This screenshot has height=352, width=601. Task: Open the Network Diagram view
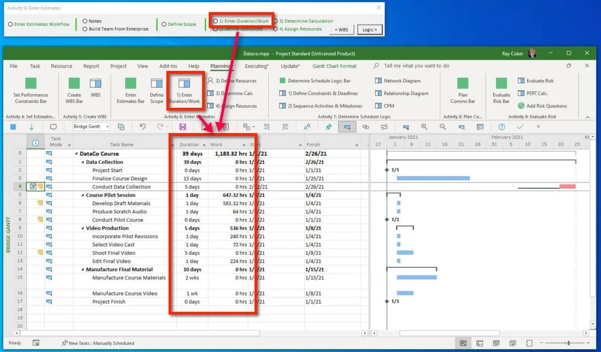(398, 81)
